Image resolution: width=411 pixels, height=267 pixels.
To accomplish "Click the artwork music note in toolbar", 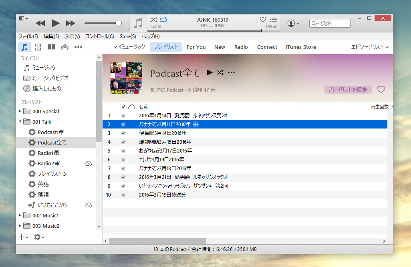I will pos(138,23).
